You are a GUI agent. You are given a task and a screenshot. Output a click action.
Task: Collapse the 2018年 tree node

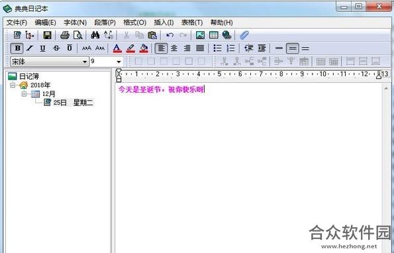13,85
